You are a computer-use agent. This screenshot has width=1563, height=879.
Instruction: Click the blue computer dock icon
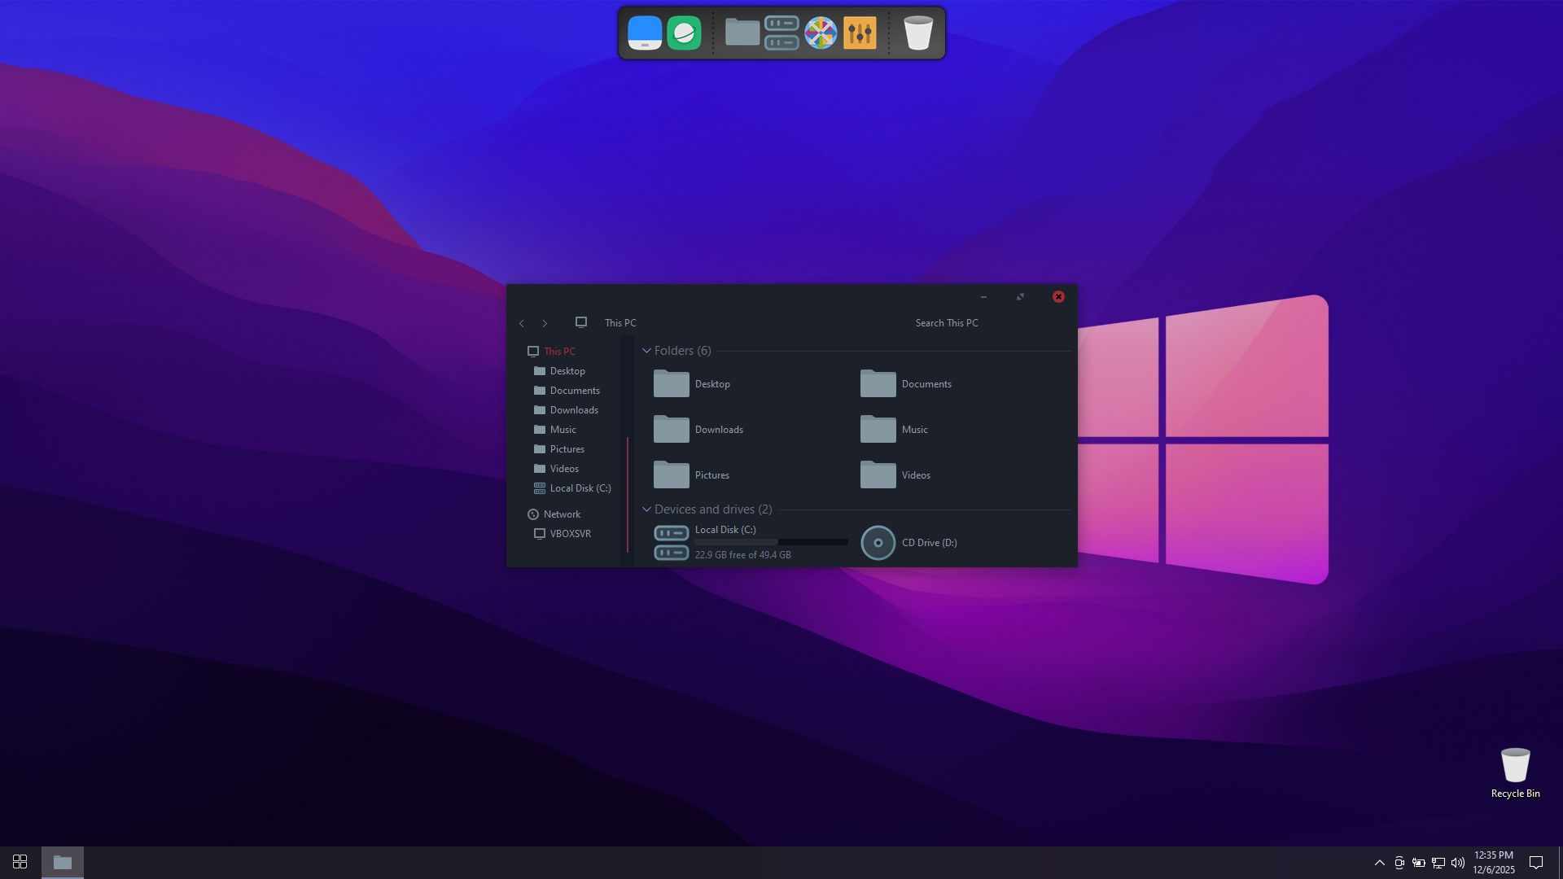tap(645, 33)
